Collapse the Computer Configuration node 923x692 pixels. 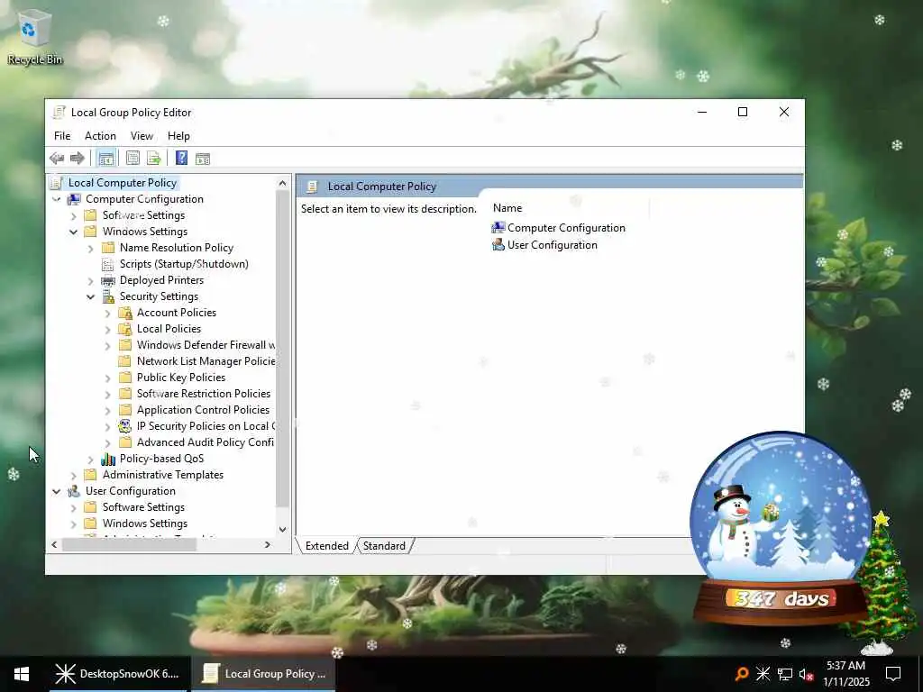pos(57,199)
